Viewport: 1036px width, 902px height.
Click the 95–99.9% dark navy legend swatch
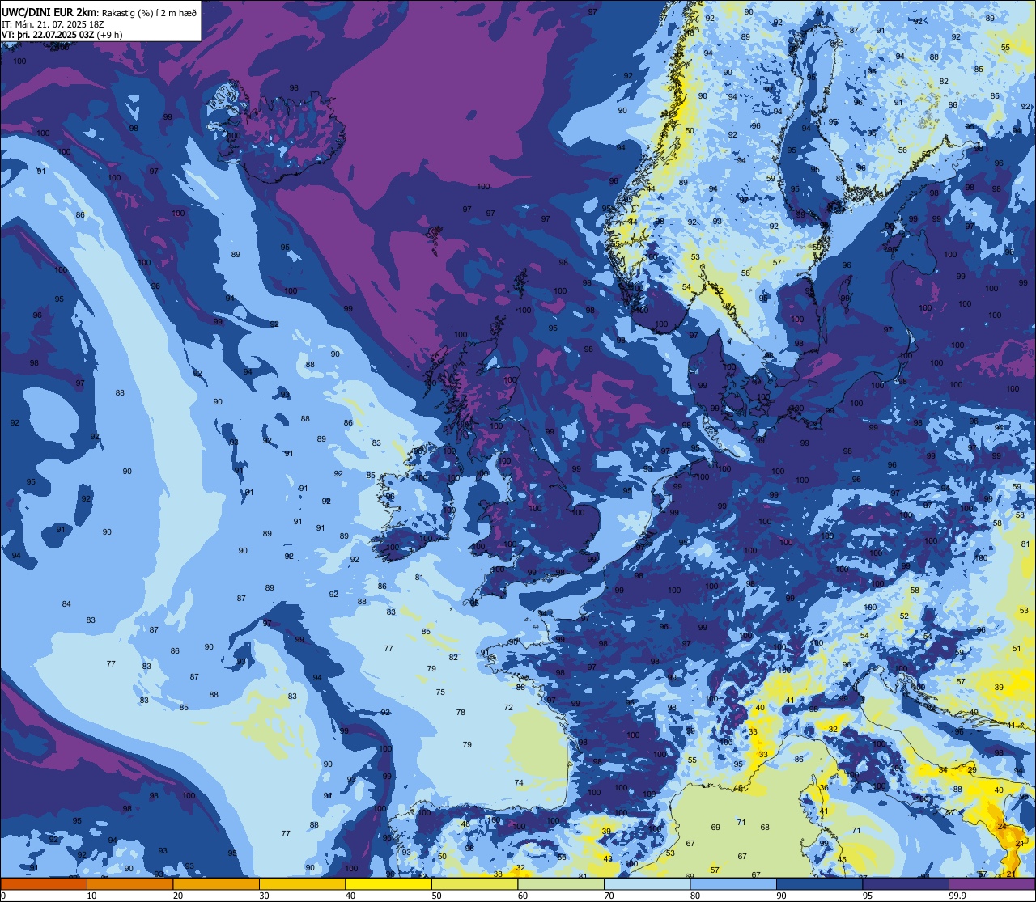(x=906, y=883)
